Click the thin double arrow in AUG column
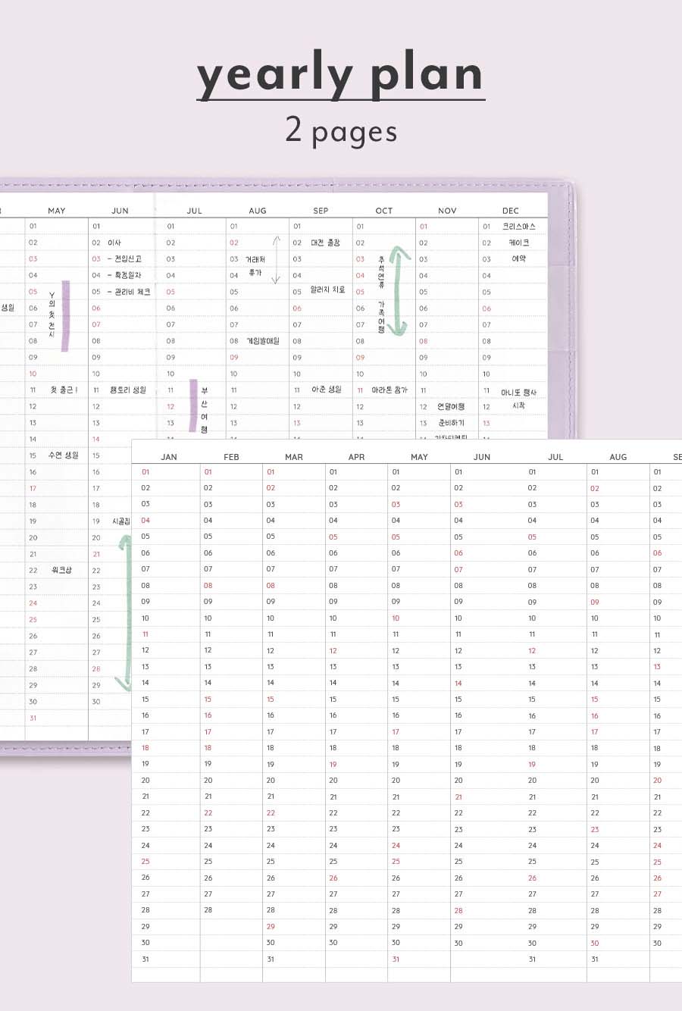Image resolution: width=682 pixels, height=1011 pixels. 277,261
